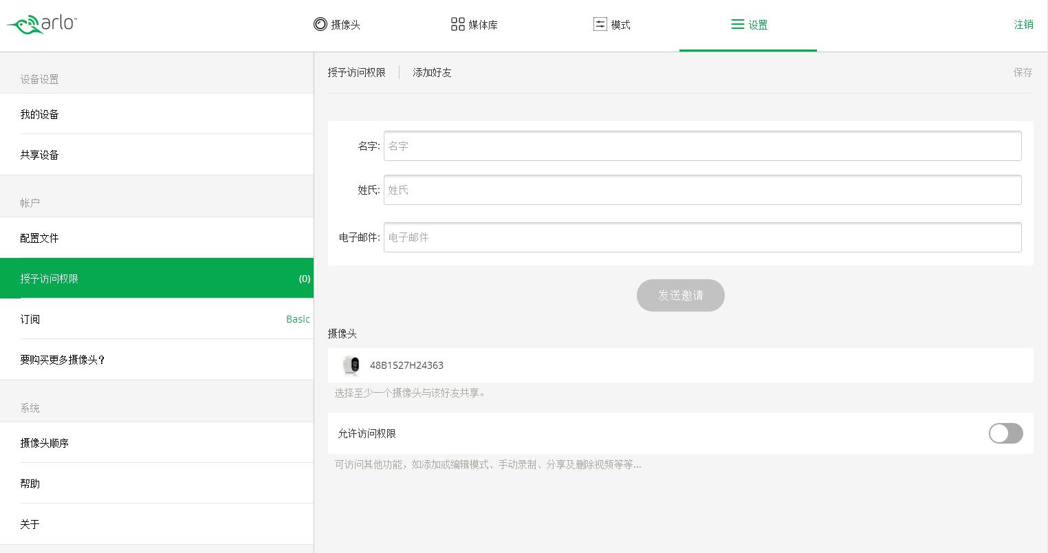1048x553 pixels.
Task: Select 授予访问权限 sidebar item
Action: [157, 278]
